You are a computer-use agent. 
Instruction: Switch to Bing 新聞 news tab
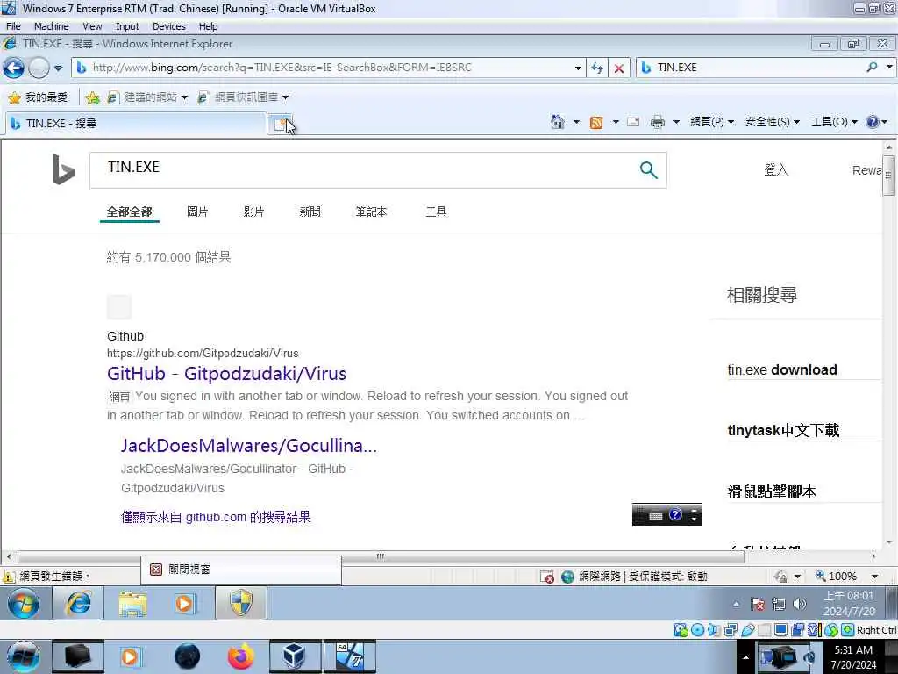click(310, 212)
